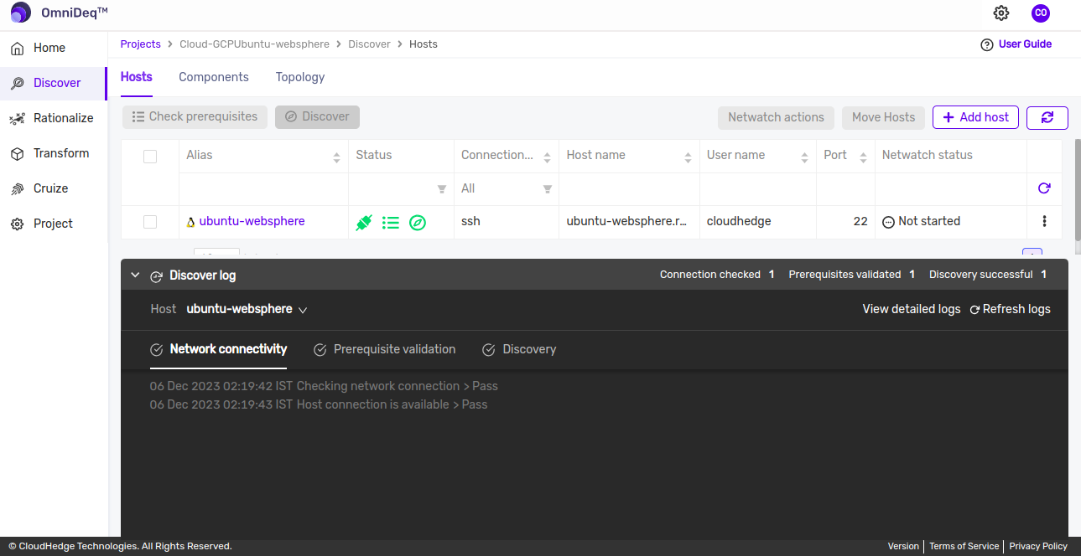Viewport: 1081px width, 556px height.
Task: Click the sync refresh button in toolbar
Action: pyautogui.click(x=1047, y=117)
